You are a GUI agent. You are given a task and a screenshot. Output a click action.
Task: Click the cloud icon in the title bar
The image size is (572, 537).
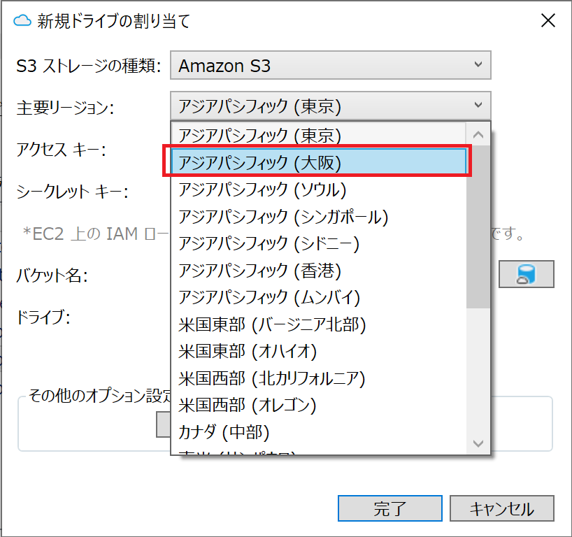(22, 21)
